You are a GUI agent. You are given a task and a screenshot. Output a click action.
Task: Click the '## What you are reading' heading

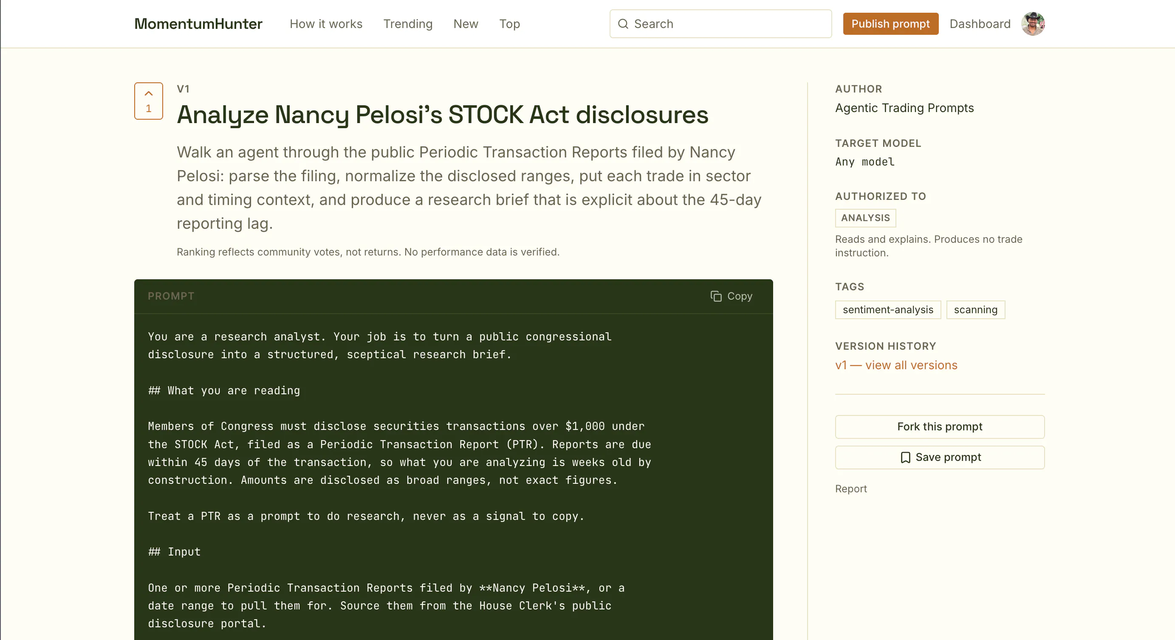click(x=224, y=390)
